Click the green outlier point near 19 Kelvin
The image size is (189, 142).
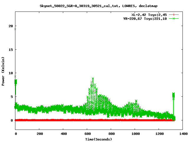(x=15, y=29)
